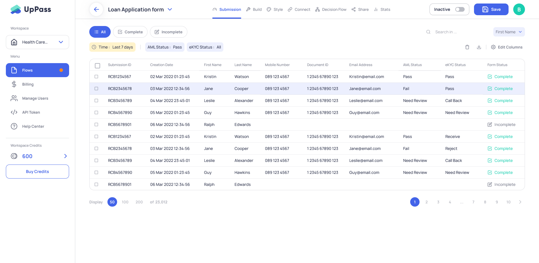Switch to the Build tab
Screen dimensions: 539x263
pyautogui.click(x=254, y=9)
